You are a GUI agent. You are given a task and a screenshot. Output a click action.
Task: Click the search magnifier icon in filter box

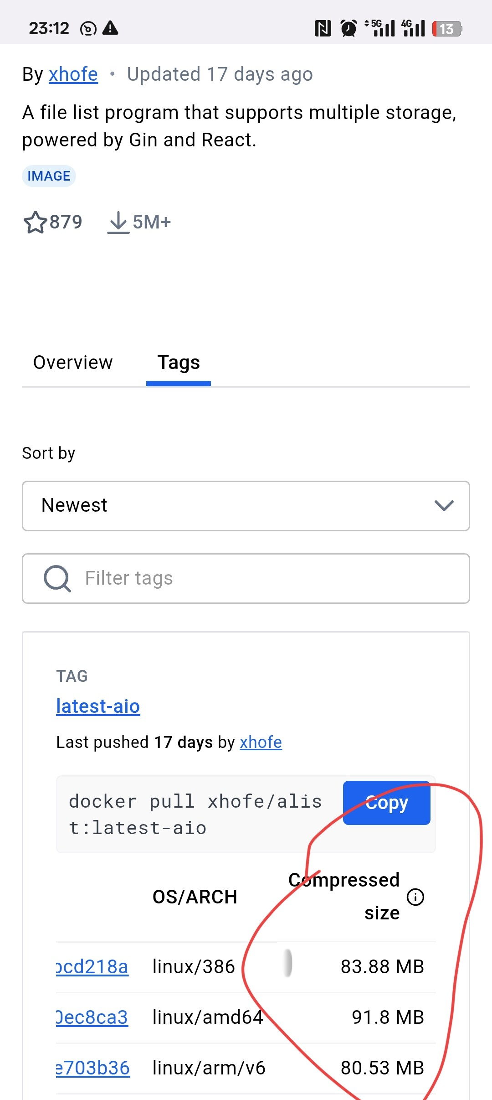[x=57, y=578]
